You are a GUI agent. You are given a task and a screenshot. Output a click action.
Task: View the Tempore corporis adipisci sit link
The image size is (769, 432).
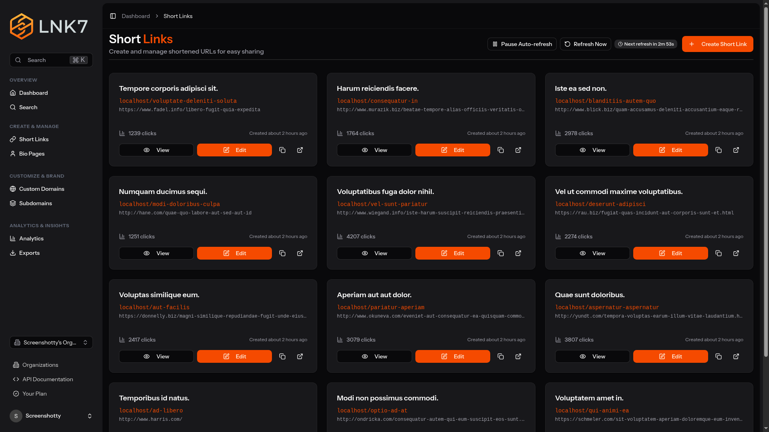[156, 150]
